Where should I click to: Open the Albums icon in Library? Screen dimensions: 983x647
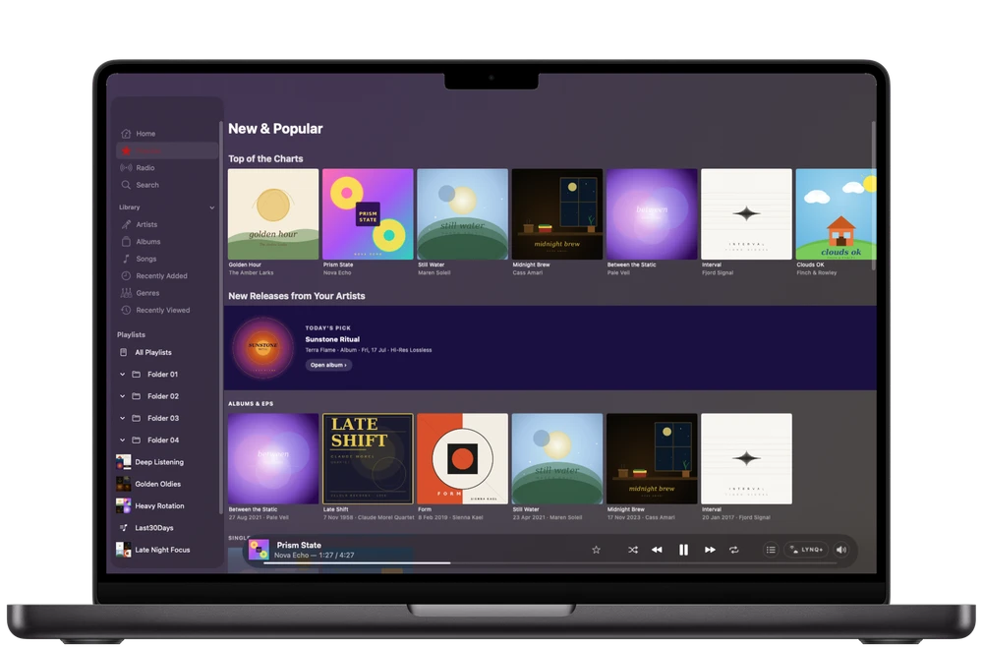point(126,241)
